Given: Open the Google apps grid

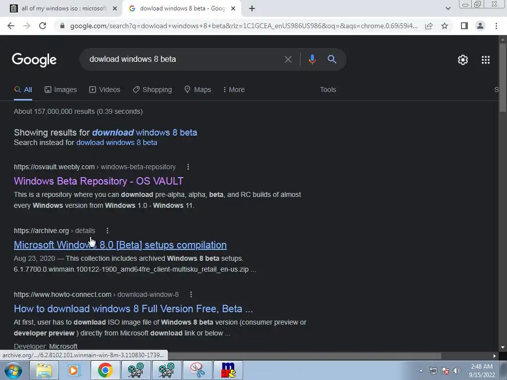Looking at the screenshot, I should 486,60.
